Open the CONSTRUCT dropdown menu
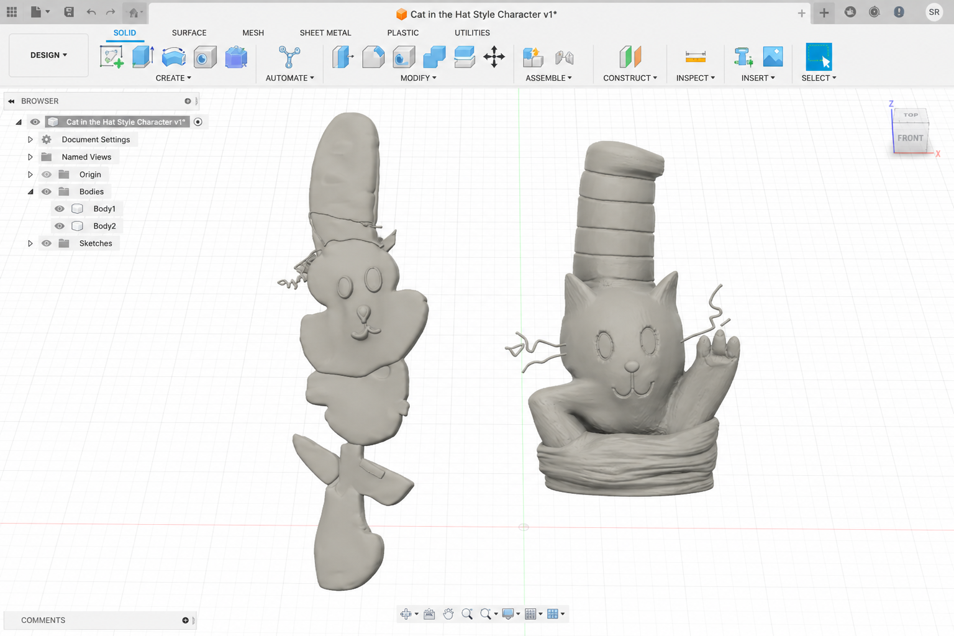Image resolution: width=954 pixels, height=636 pixels. (x=630, y=78)
